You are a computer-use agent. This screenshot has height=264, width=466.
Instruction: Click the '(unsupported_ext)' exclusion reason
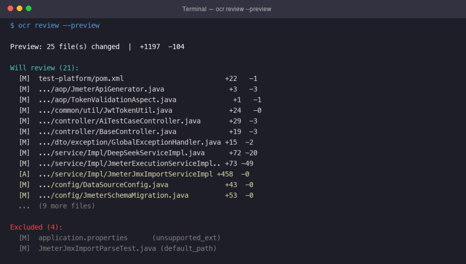pyautogui.click(x=186, y=238)
